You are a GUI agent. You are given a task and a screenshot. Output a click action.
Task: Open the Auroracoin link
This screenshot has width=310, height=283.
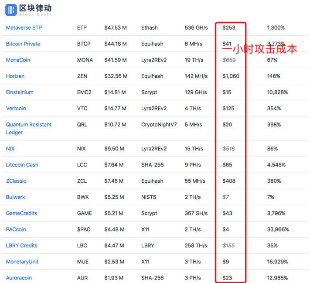click(x=19, y=278)
